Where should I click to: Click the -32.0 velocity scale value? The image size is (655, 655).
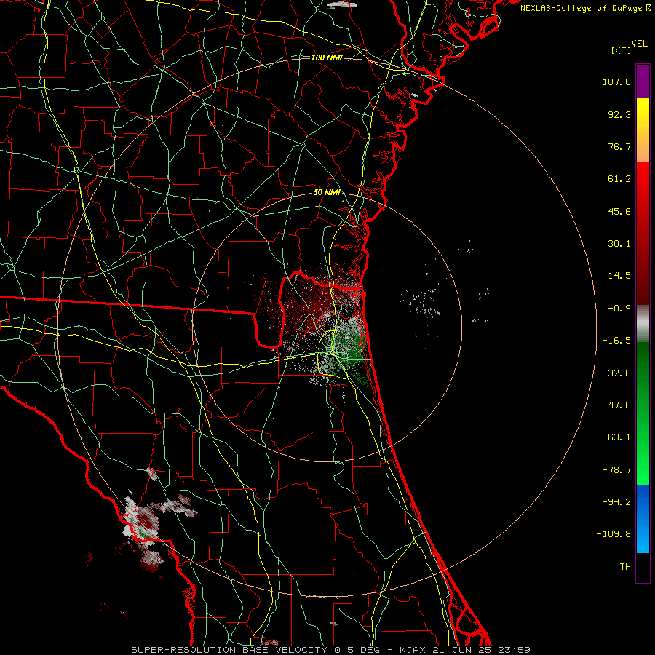[x=616, y=373]
